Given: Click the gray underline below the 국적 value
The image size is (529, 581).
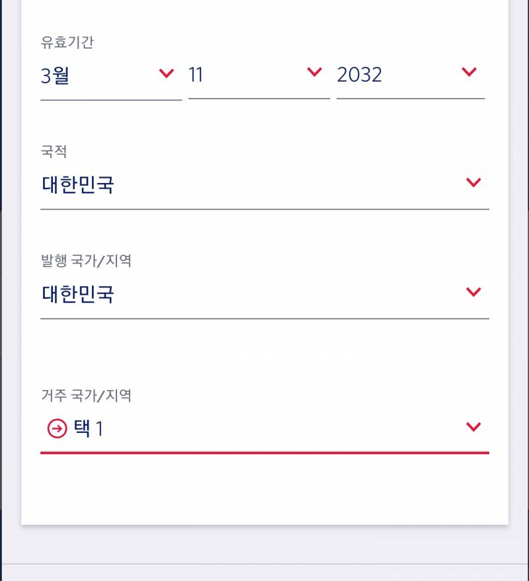Looking at the screenshot, I should click(x=264, y=209).
